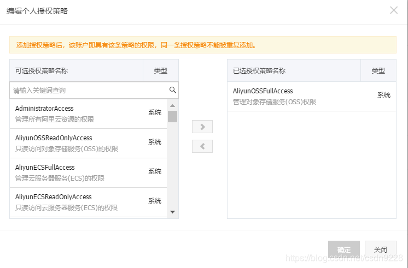This screenshot has height=268, width=408.
Task: Close the dialog with the X icon
Action: (394, 10)
